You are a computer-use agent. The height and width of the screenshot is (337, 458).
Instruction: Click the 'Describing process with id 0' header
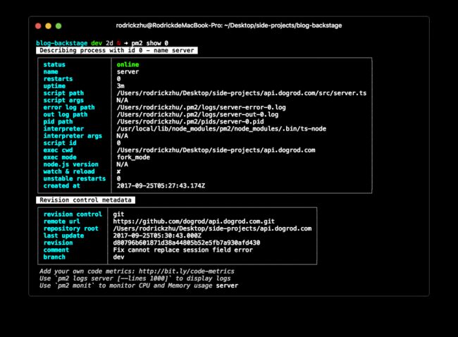[x=117, y=50]
